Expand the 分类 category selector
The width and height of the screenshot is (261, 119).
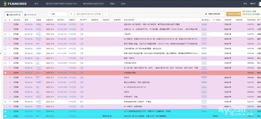coord(57,14)
